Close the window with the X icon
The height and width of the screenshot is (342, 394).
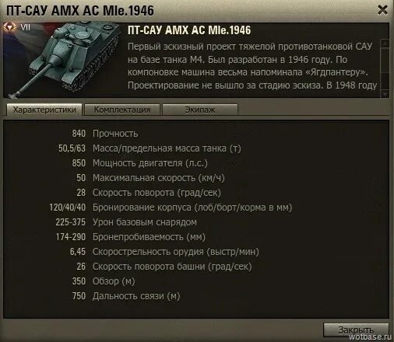pos(382,10)
